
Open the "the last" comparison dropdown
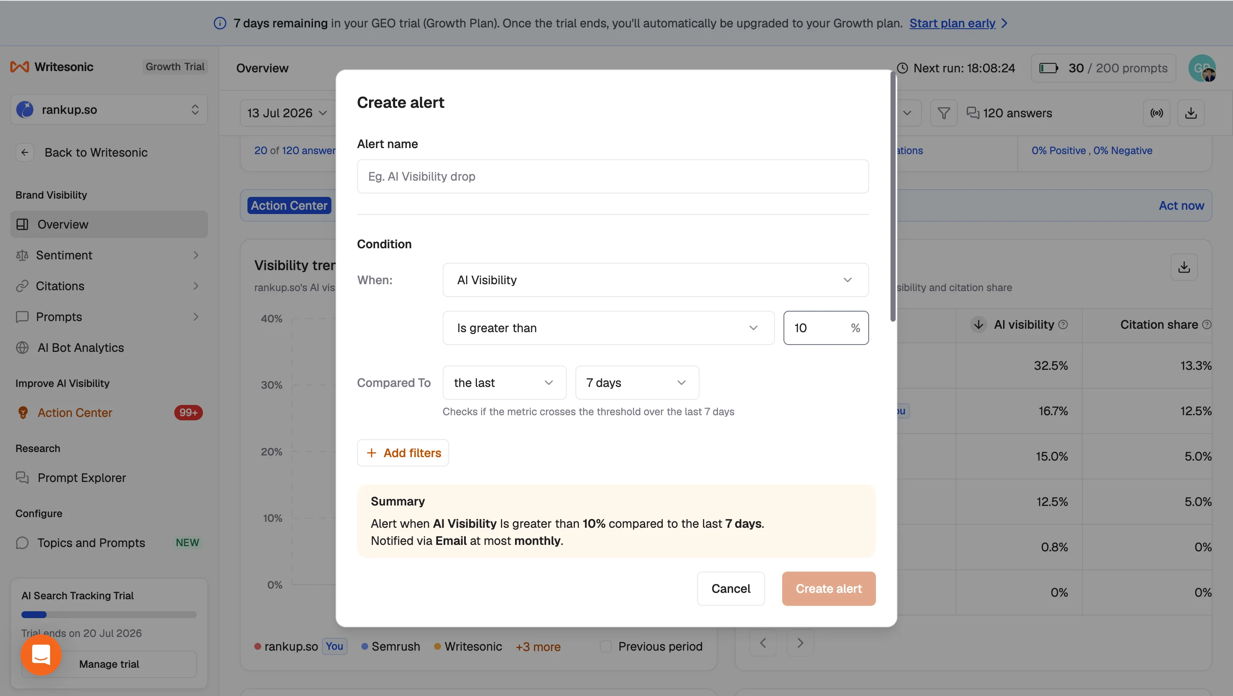[504, 383]
